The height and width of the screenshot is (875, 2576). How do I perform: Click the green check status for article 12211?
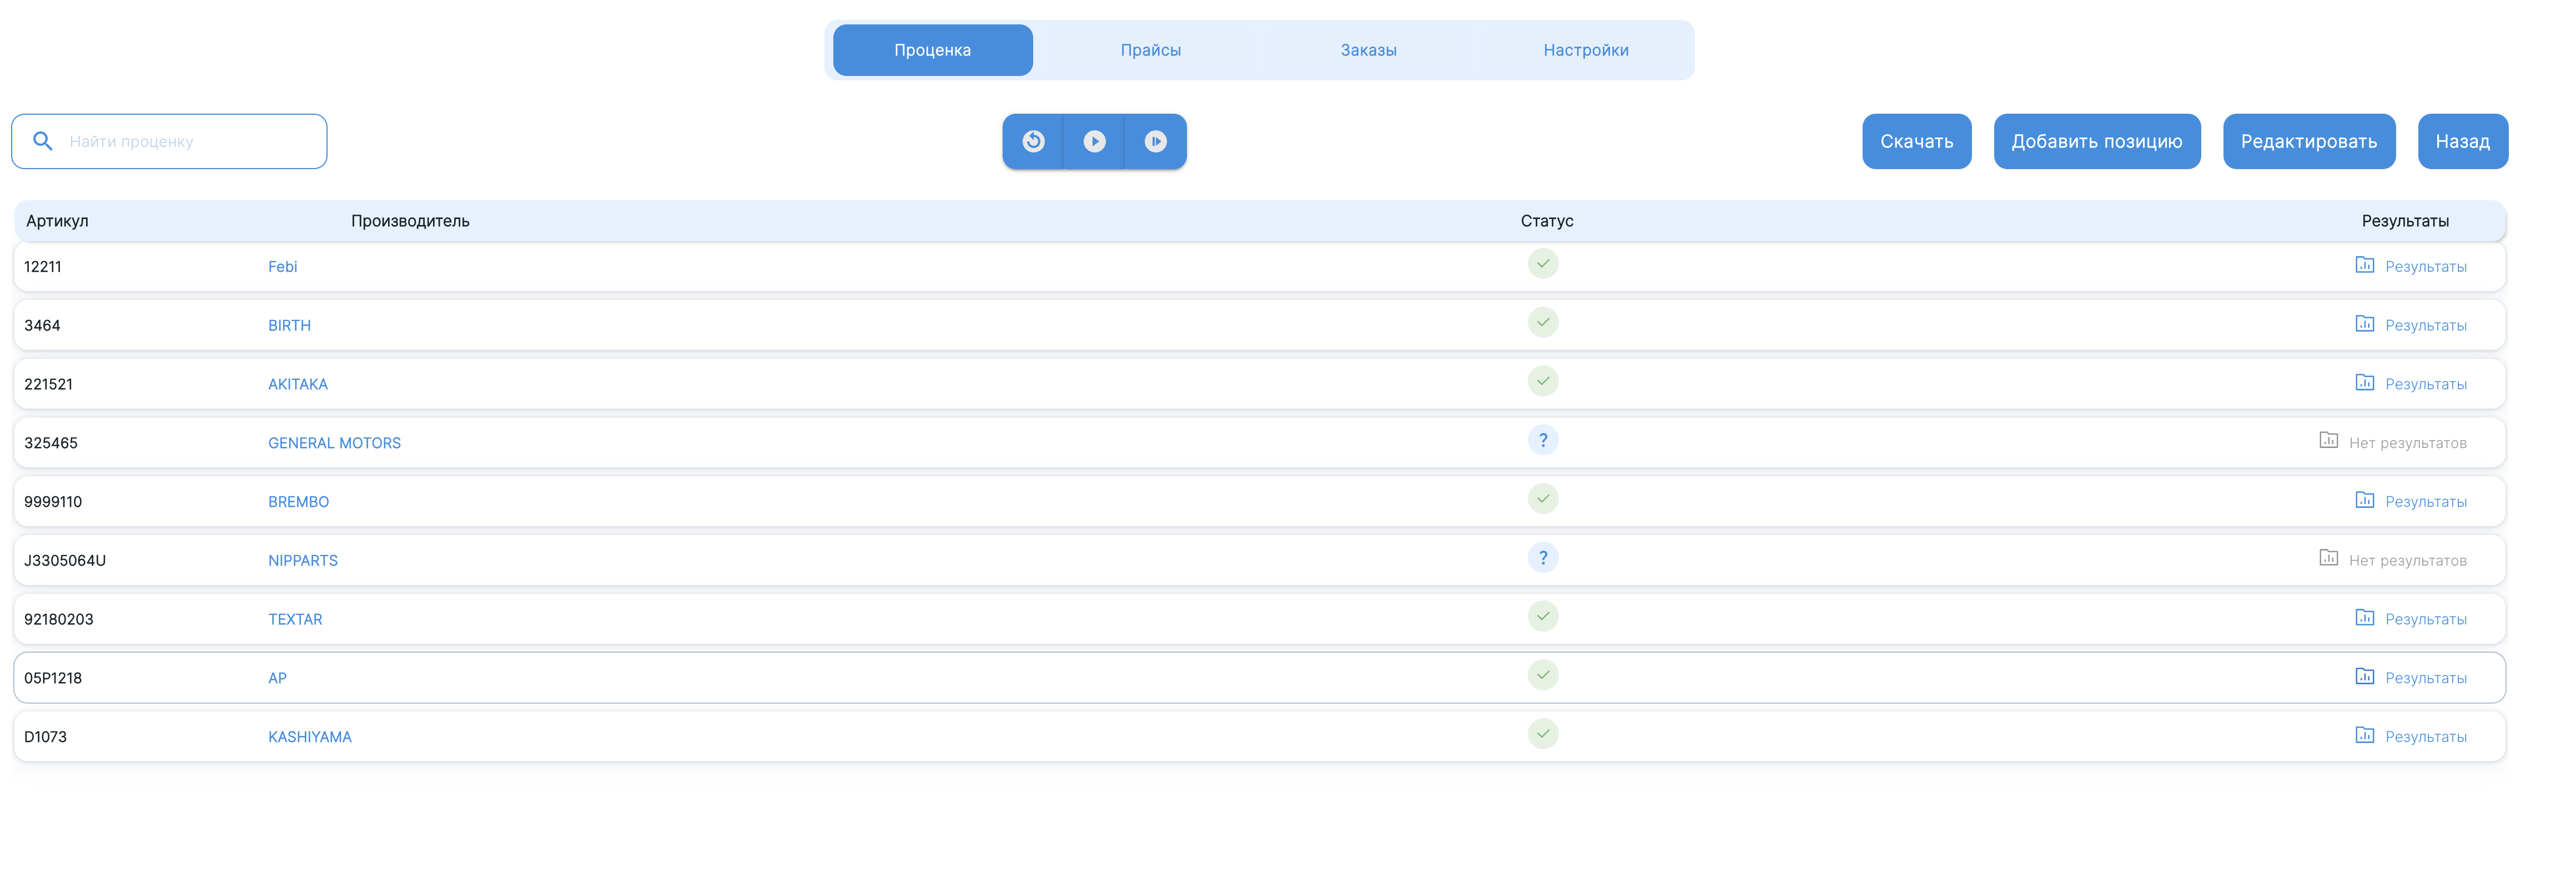[x=1542, y=264]
